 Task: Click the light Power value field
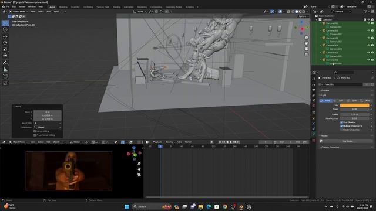(x=355, y=109)
